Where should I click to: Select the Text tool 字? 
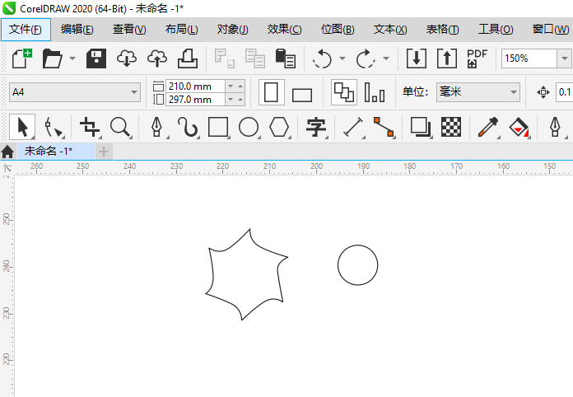pos(316,127)
